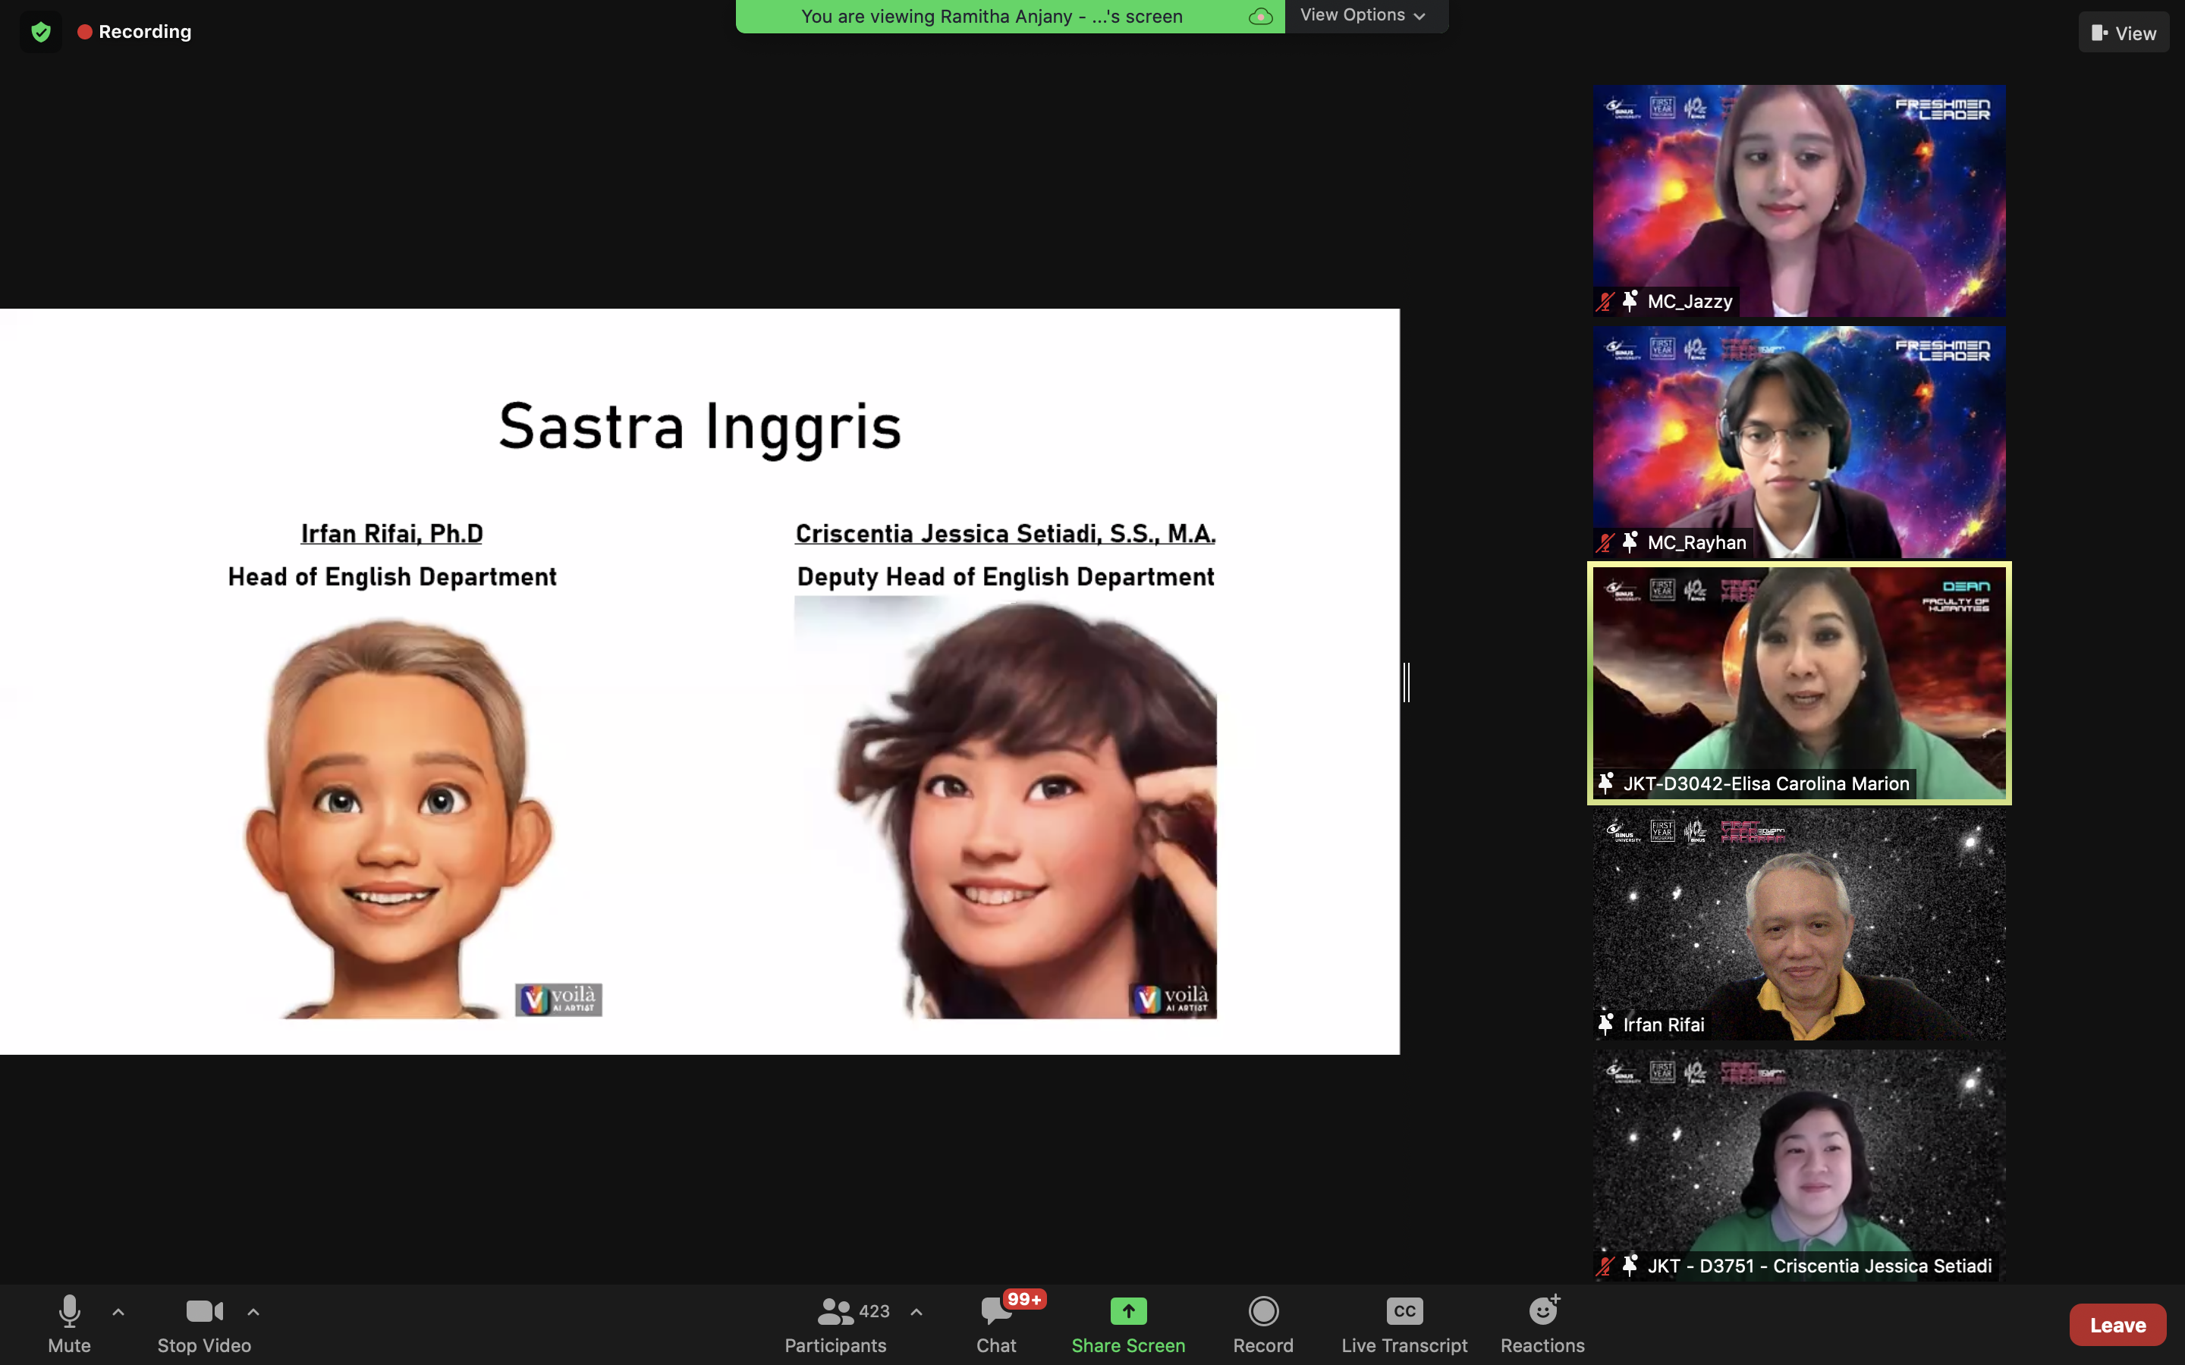Expand audio options arrow next to Mute
Viewport: 2185px width, 1365px height.
pyautogui.click(x=118, y=1312)
